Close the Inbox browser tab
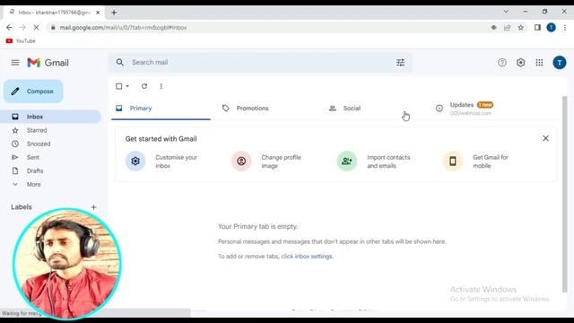This screenshot has width=574, height=323. [x=98, y=13]
